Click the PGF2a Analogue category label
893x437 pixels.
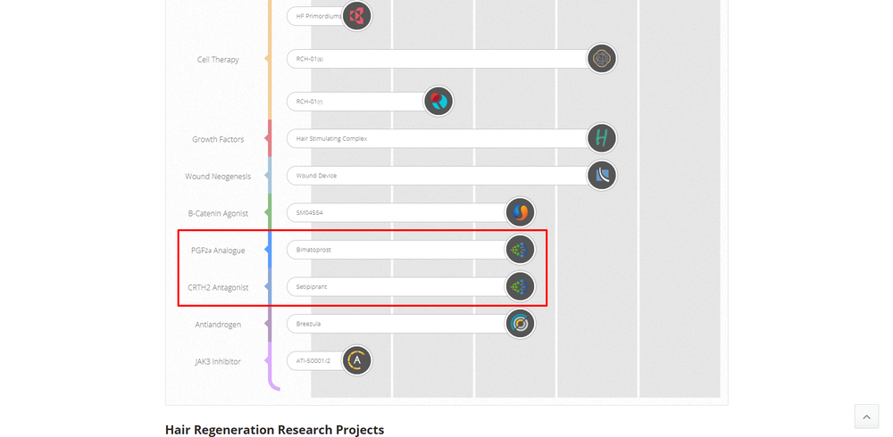pos(218,251)
